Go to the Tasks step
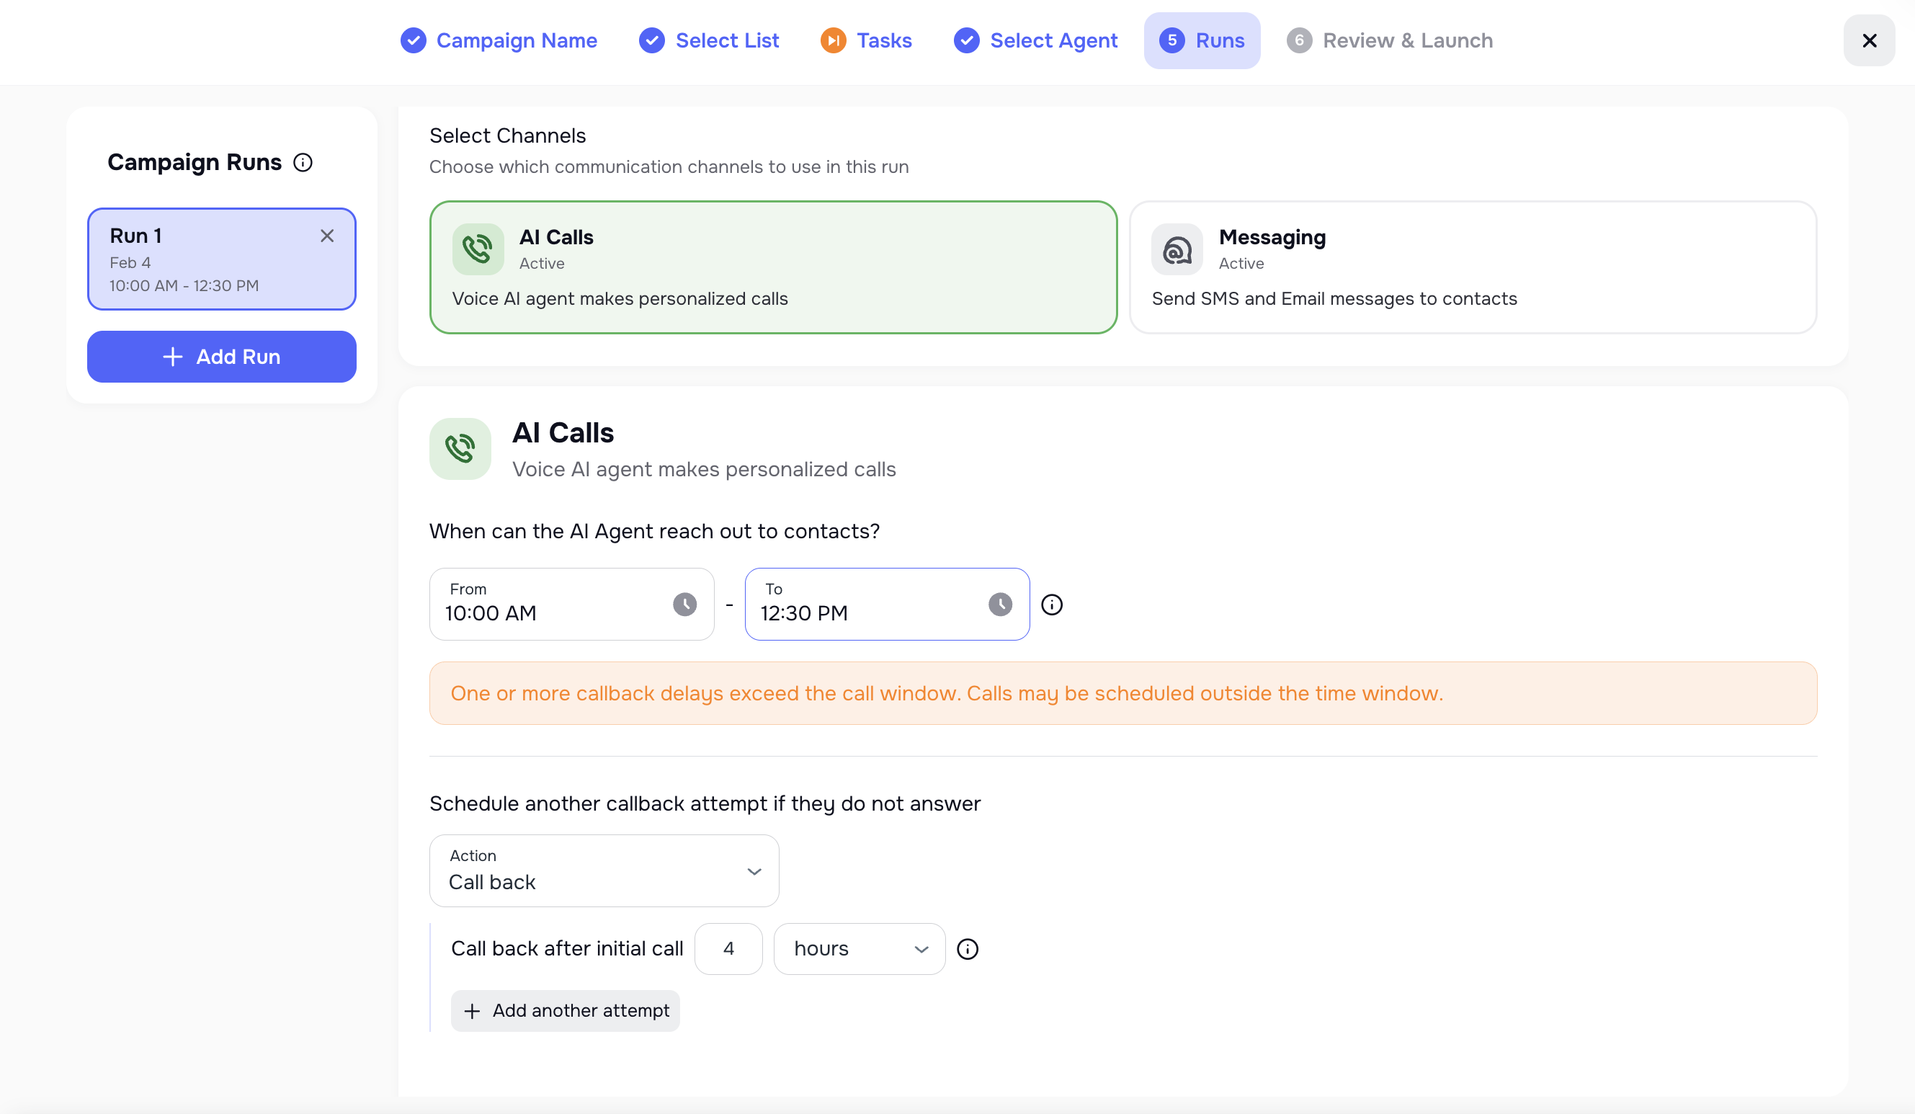1915x1114 pixels. (x=866, y=40)
